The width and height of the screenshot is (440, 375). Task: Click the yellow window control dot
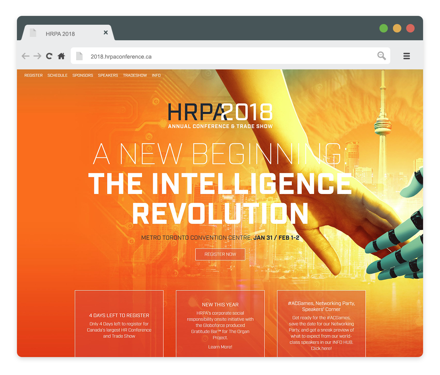397,28
